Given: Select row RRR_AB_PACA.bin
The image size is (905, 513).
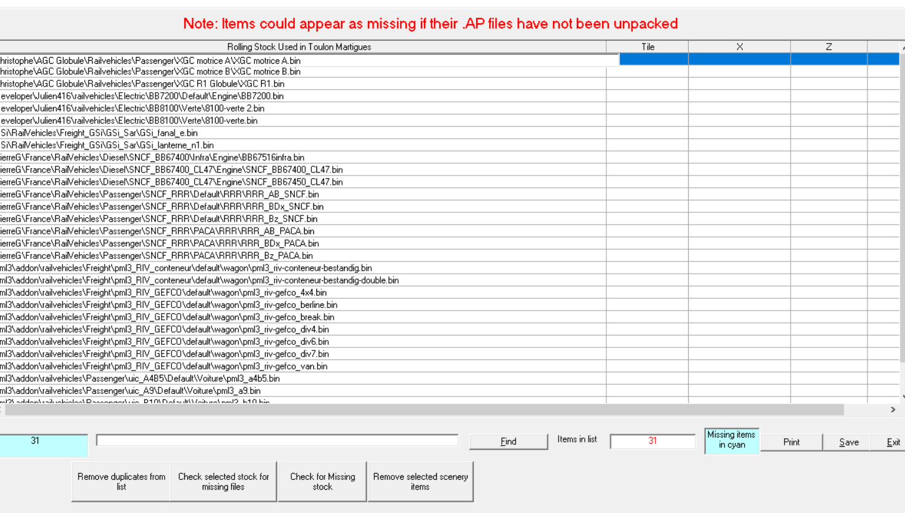Looking at the screenshot, I should click(x=303, y=231).
